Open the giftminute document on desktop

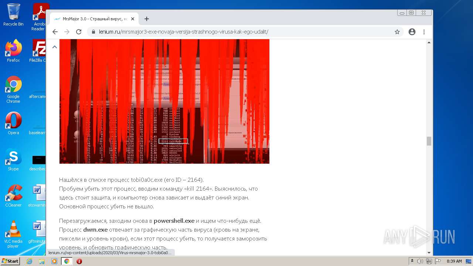[38, 232]
